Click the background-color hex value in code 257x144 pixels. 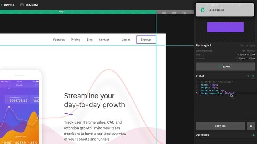pyautogui.click(x=230, y=93)
